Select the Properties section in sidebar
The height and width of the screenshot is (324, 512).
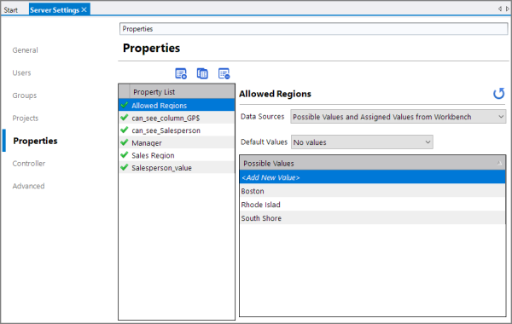click(x=35, y=141)
